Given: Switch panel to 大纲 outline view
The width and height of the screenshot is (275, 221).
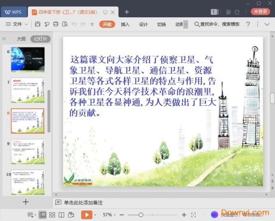Looking at the screenshot, I should 21,39.
